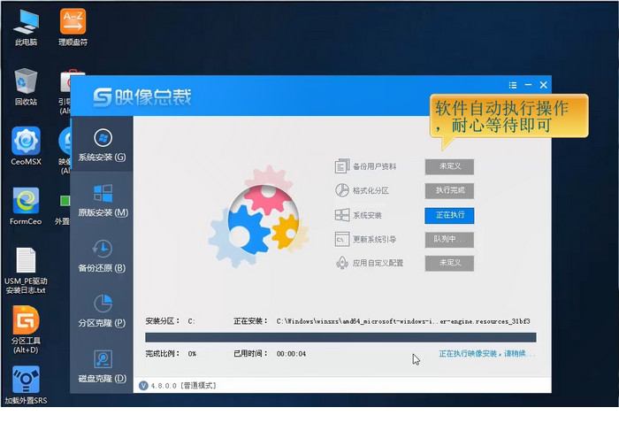The width and height of the screenshot is (619, 423).
Task: Click 格式化分区 pie chart icon
Action: click(342, 190)
